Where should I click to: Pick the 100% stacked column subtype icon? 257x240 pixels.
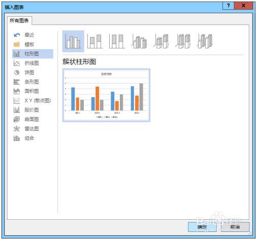tap(117, 42)
